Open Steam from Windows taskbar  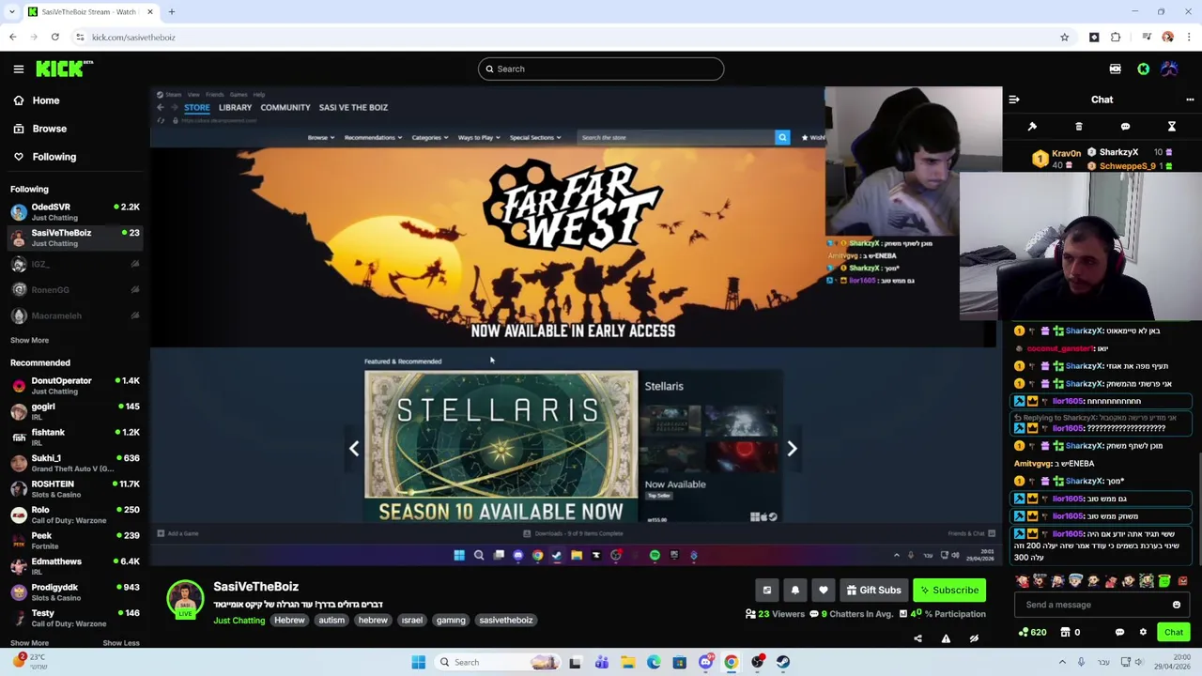pyautogui.click(x=783, y=662)
